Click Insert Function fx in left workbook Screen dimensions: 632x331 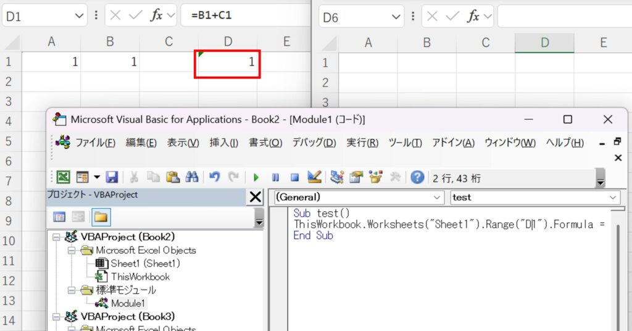pos(156,15)
